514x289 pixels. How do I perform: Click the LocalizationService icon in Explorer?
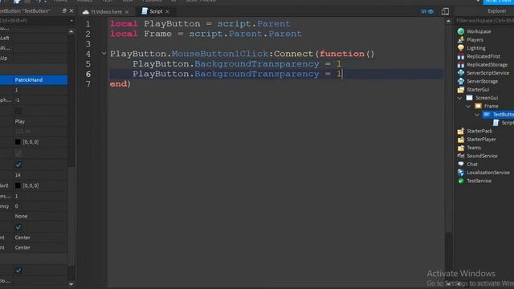[x=461, y=173]
